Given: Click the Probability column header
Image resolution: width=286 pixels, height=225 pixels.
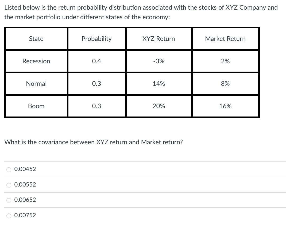Looking at the screenshot, I should coord(96,38).
